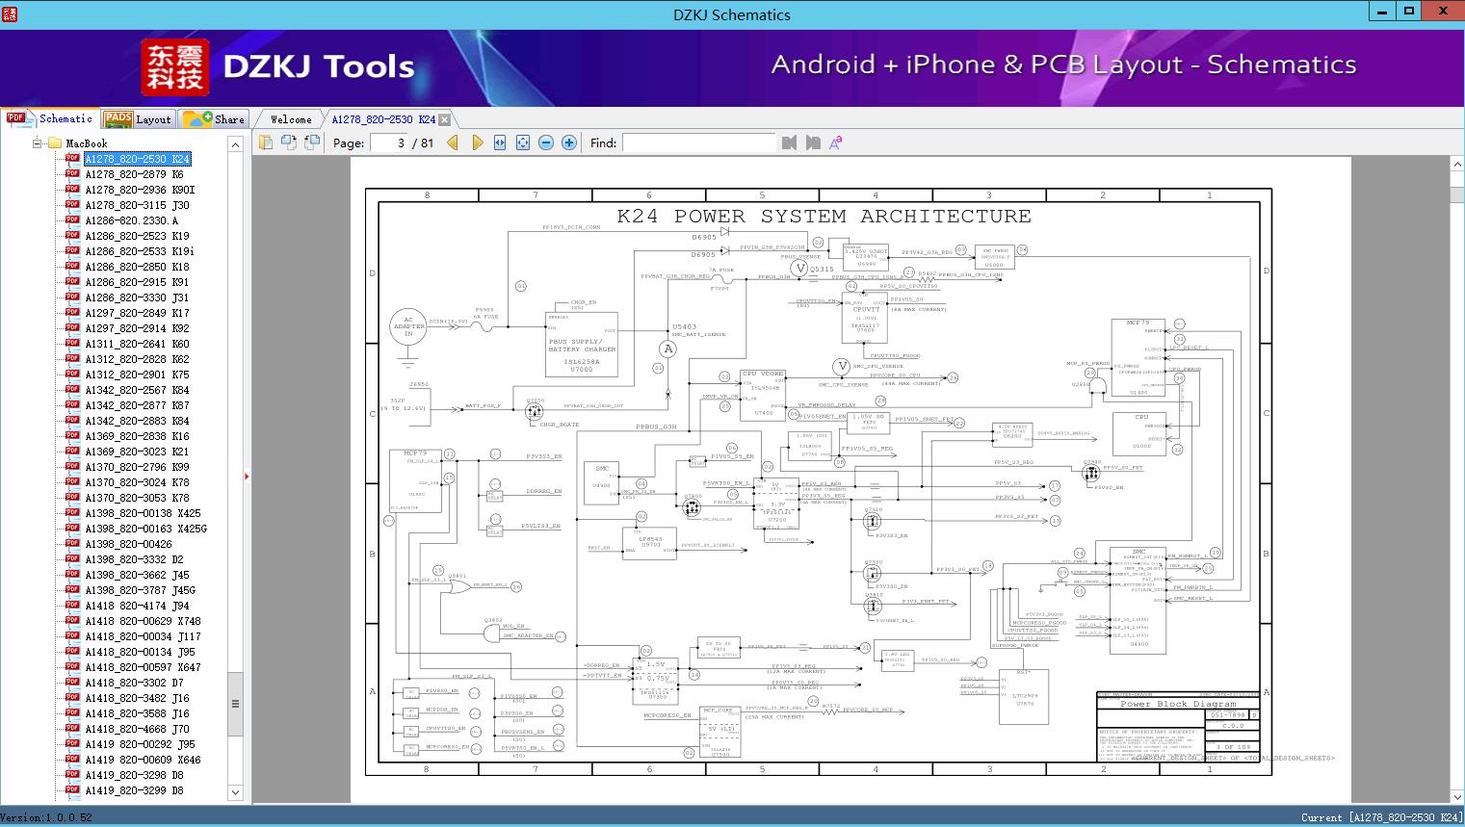The width and height of the screenshot is (1465, 827).
Task: Click the Find text field
Action: (x=699, y=142)
